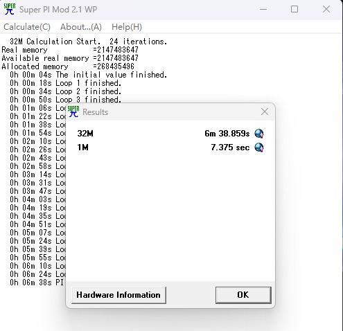This screenshot has width=343, height=331.
Task: Select the 32M result row label
Action: (x=85, y=134)
